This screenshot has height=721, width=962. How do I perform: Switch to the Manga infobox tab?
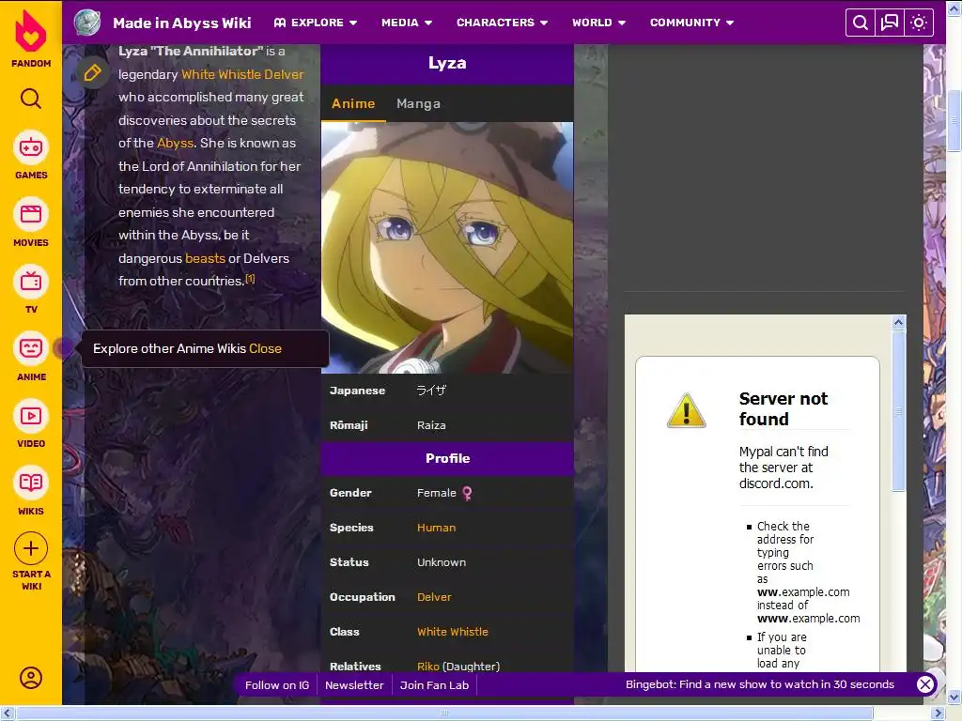(x=418, y=103)
